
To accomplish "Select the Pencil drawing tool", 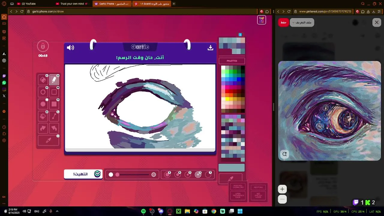I will (x=54, y=80).
